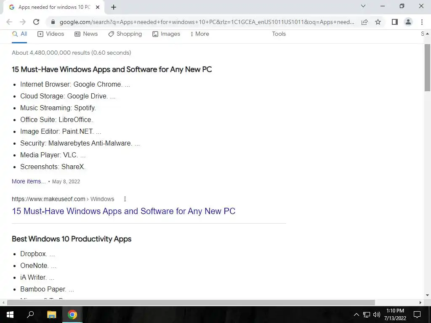431x323 pixels.
Task: Close the Apps needed for windows tab
Action: pyautogui.click(x=98, y=7)
